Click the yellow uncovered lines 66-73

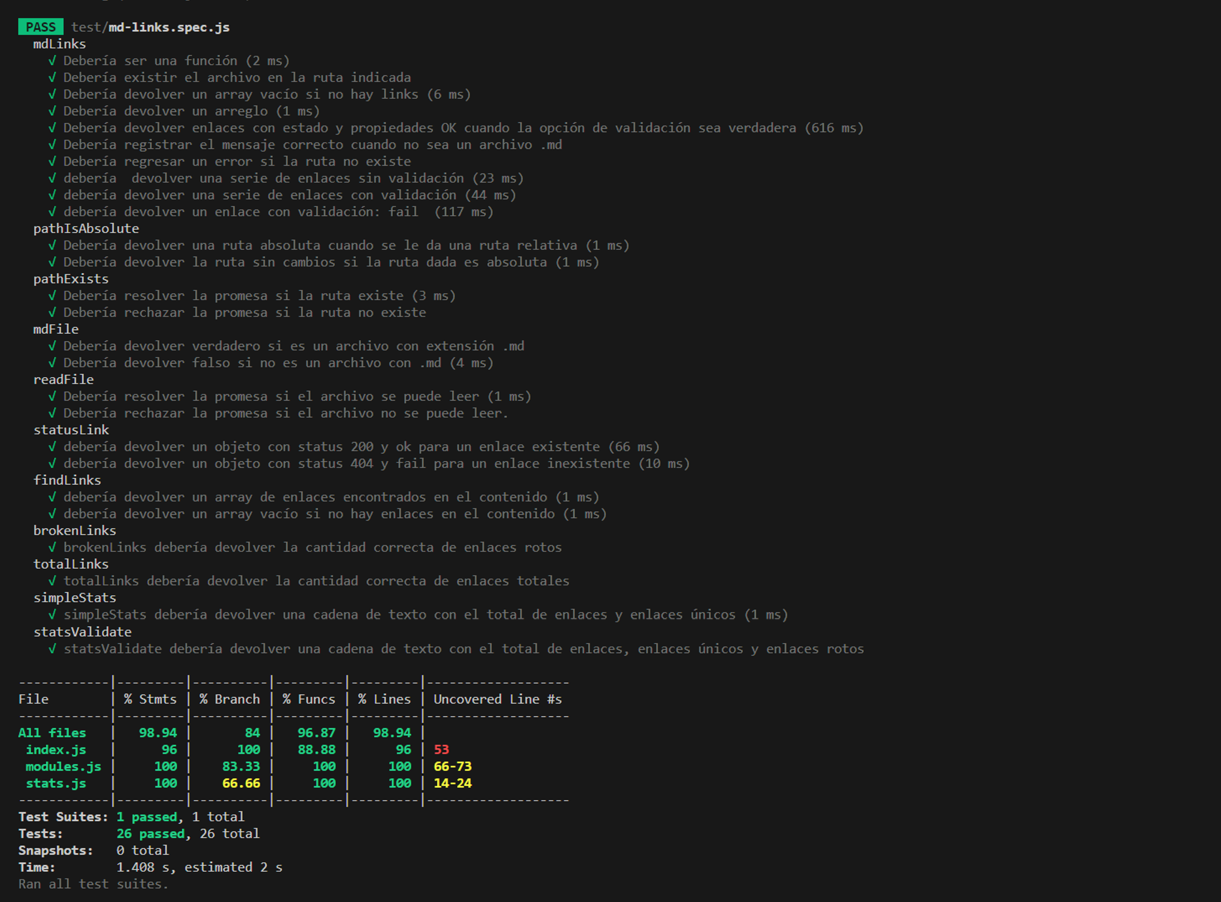[x=452, y=766]
